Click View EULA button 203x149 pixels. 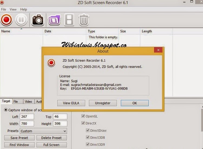[71, 103]
